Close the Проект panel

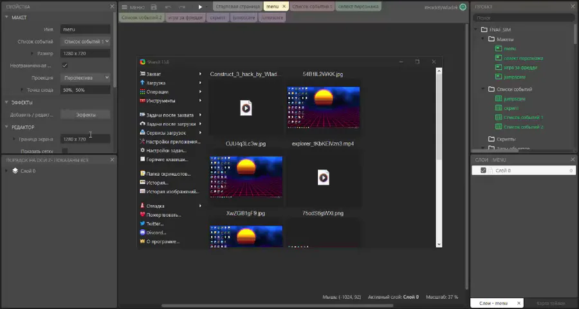pyautogui.click(x=573, y=6)
